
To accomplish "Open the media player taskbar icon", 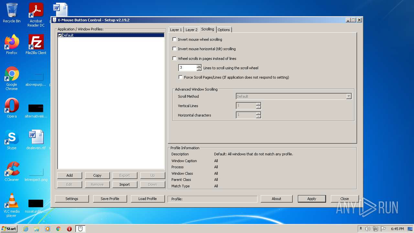I will pyautogui.click(x=48, y=229).
